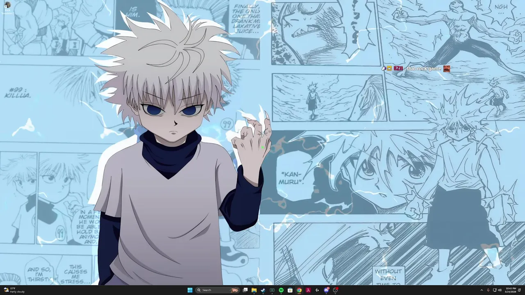
Task: Open Task View from the taskbar
Action: (x=245, y=290)
